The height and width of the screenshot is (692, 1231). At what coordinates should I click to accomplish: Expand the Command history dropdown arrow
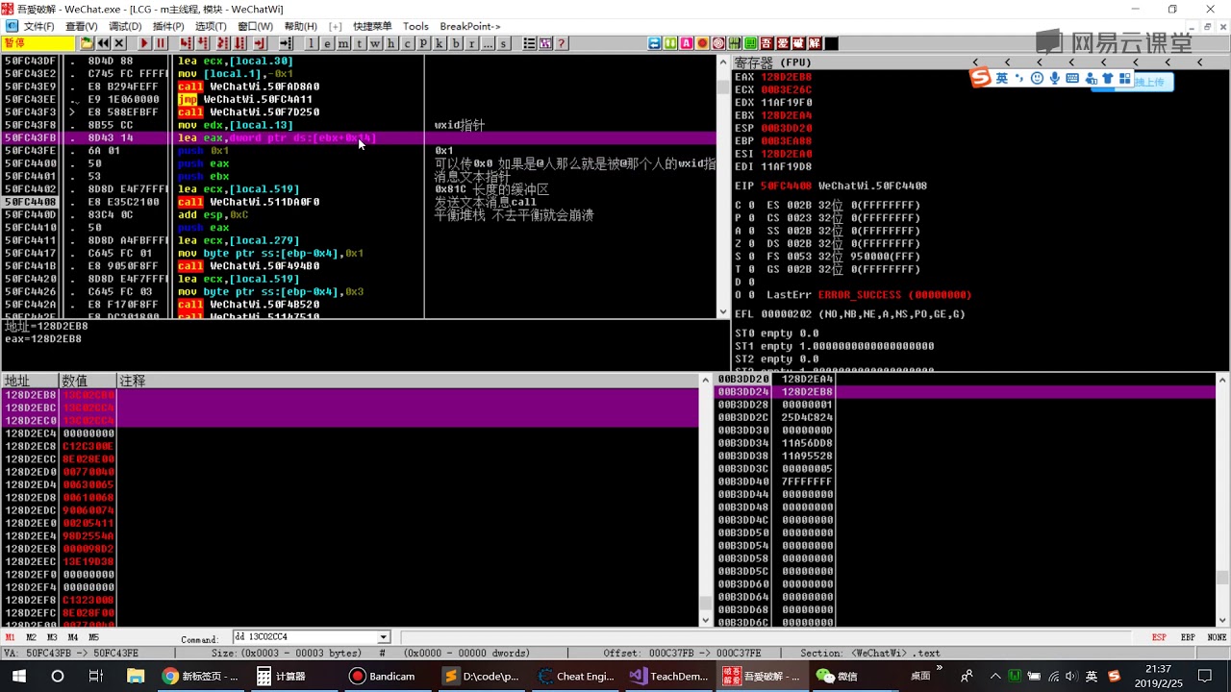[384, 637]
